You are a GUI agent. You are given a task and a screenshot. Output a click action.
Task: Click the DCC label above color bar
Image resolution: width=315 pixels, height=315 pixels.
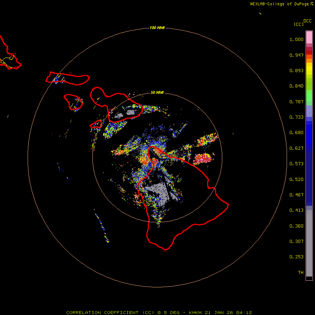(x=308, y=21)
